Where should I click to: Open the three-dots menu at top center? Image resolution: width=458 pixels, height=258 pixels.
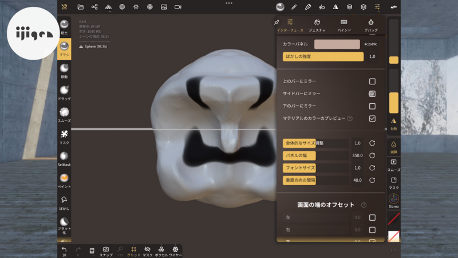point(229,3)
